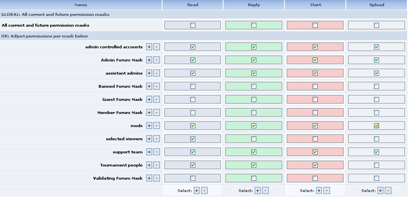Screen dimensions: 408x197
Task: Uncheck Upload permission for mods
Action: coord(376,126)
